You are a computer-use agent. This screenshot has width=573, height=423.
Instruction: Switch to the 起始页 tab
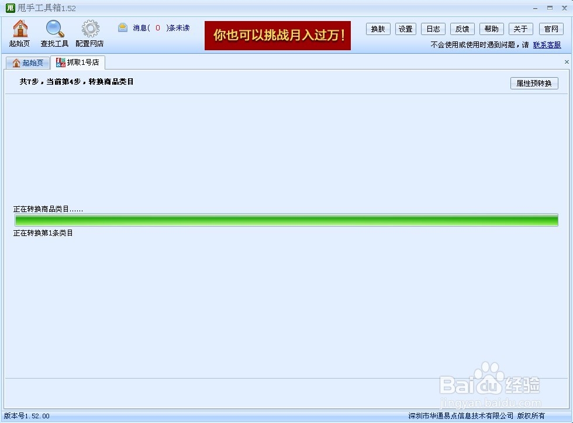click(27, 62)
